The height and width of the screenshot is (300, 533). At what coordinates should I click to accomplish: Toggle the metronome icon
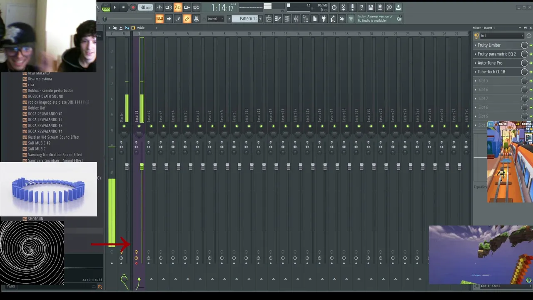tap(159, 7)
